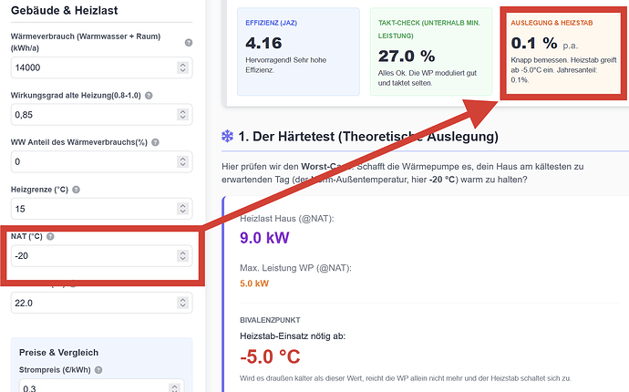Click snowflake icon of Härtetest heading

228,137
